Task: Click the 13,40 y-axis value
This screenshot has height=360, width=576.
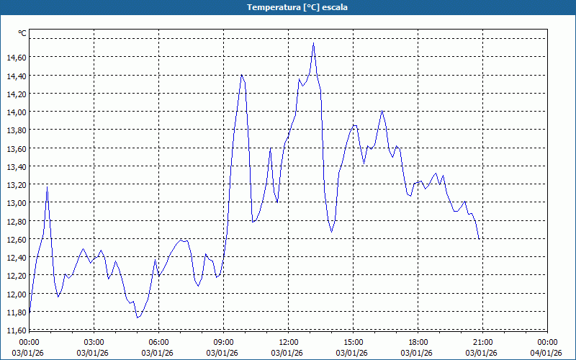Action: click(x=17, y=167)
